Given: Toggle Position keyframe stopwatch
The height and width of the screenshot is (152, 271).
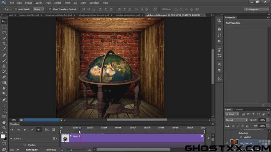Looking at the screenshot, I should click(24, 145).
